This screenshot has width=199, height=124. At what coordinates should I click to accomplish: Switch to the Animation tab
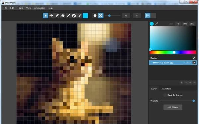click(x=166, y=89)
